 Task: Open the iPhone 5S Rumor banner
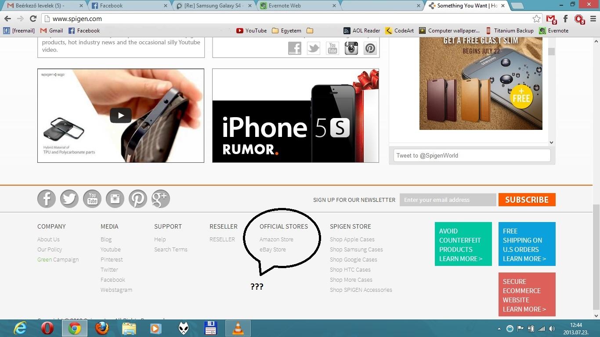(x=296, y=115)
